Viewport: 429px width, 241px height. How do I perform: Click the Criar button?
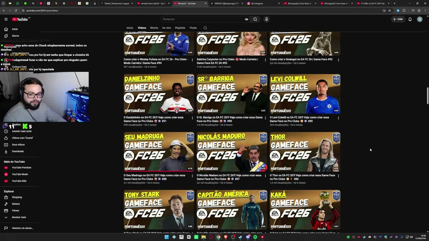(398, 19)
